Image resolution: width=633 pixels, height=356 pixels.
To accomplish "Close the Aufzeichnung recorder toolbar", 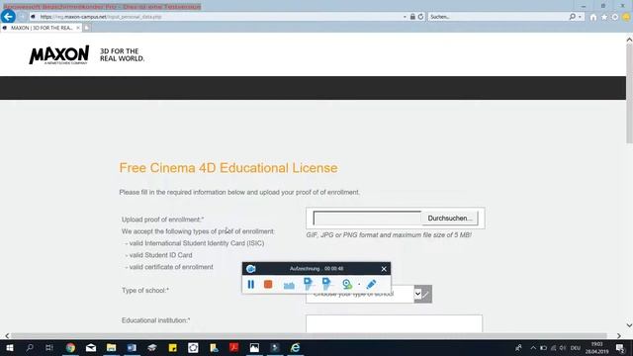I will point(384,269).
